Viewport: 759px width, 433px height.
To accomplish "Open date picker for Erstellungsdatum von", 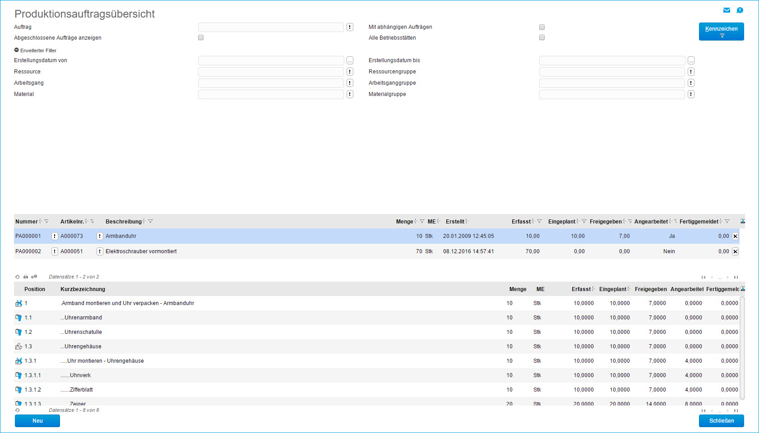I will click(x=350, y=60).
